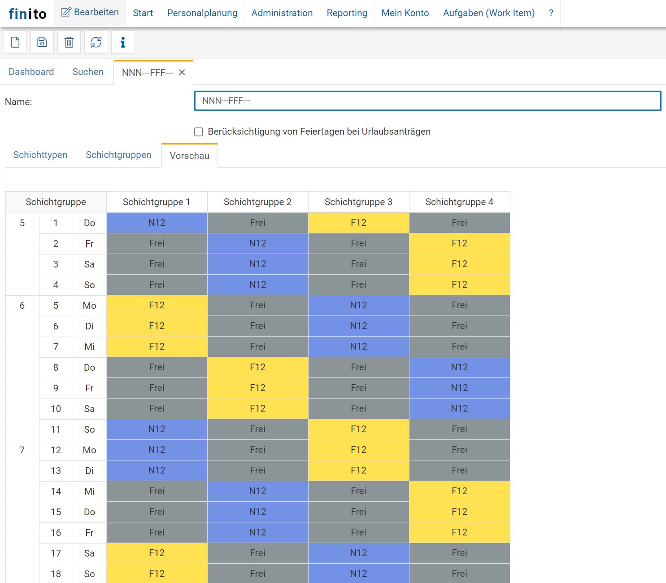The width and height of the screenshot is (666, 583).
Task: Switch to the Schichttypen tab
Action: pyautogui.click(x=40, y=155)
